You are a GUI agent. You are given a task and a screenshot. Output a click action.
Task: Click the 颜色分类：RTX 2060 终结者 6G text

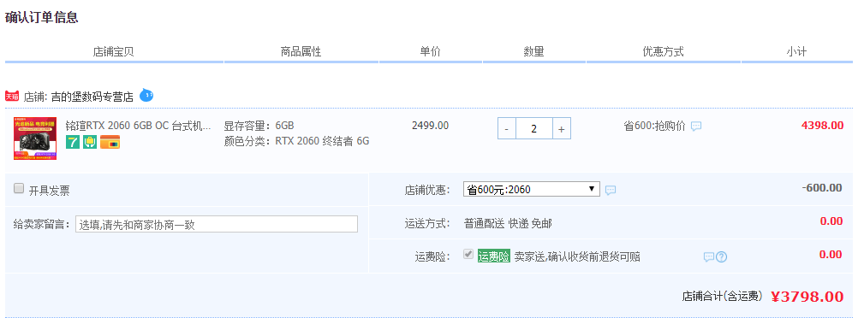(296, 141)
